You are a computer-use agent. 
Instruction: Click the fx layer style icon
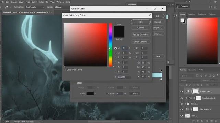[198, 121]
